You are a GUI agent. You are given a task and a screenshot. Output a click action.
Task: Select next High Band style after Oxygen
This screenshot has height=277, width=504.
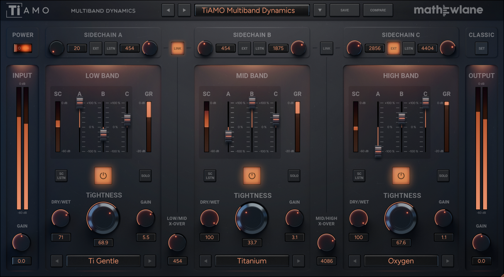[x=447, y=261]
